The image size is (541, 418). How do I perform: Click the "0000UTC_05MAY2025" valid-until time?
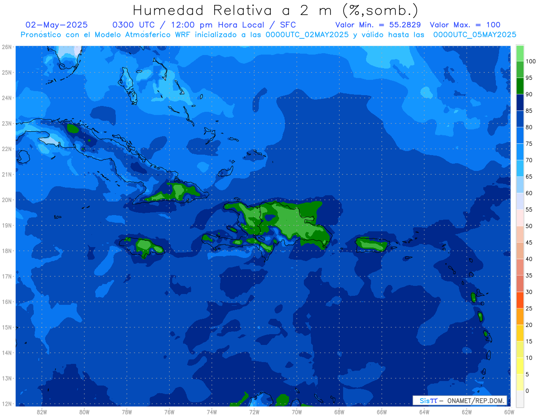coord(475,35)
